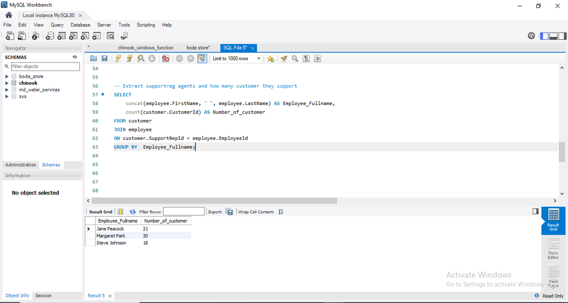Image resolution: width=568 pixels, height=303 pixels.
Task: Click editor horizontal scrollbar thumb
Action: (x=214, y=201)
